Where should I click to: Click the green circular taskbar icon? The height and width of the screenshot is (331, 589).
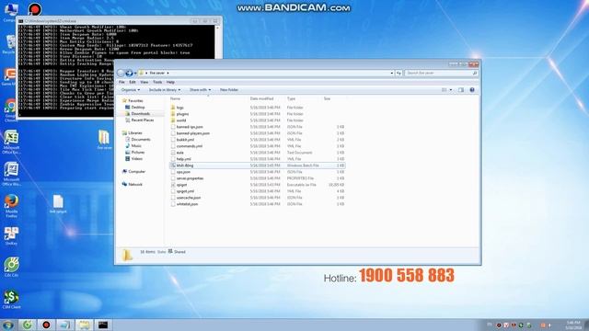point(27,325)
